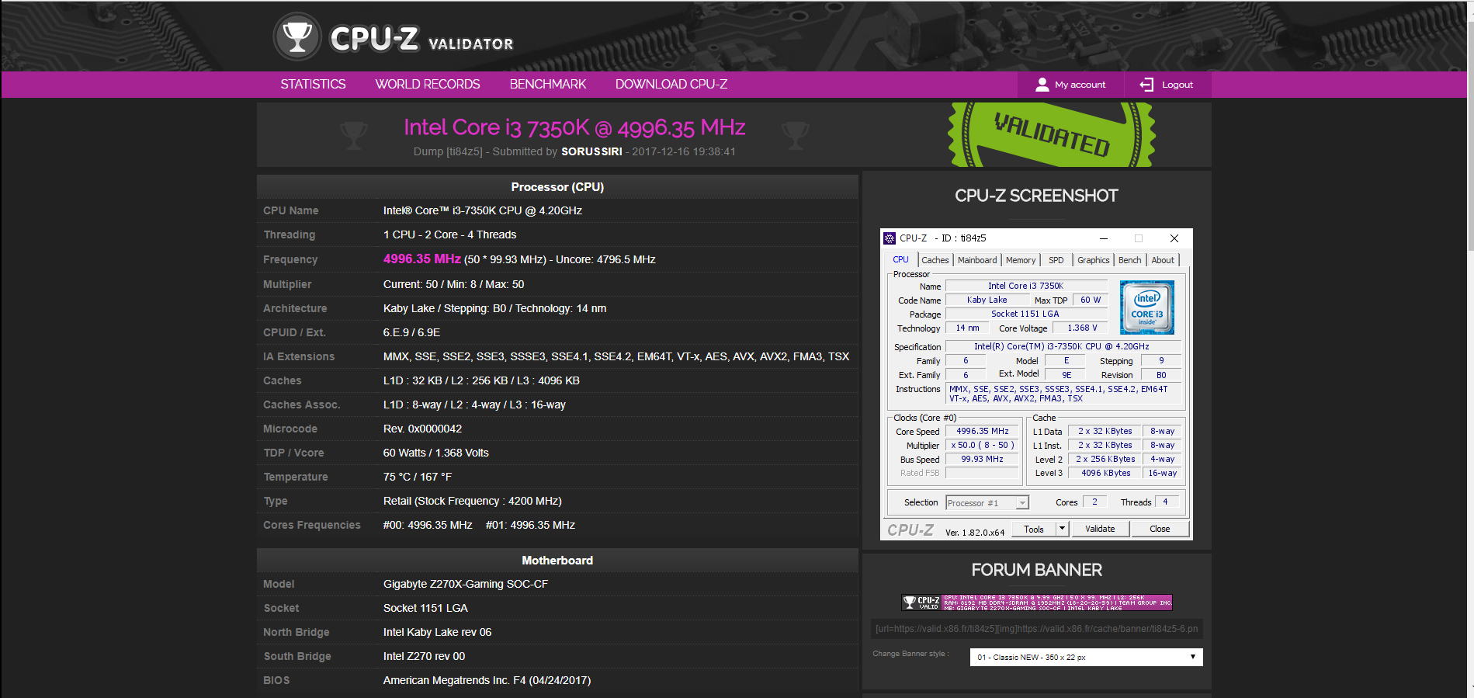This screenshot has height=698, width=1474.
Task: Click the CPU-Z Validator trophy logo
Action: 297,36
